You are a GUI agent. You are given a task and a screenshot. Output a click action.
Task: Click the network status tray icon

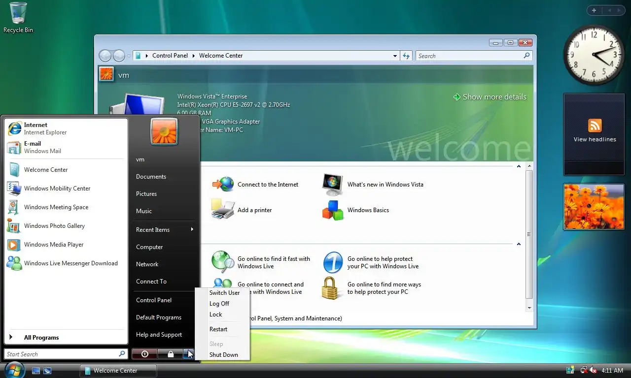tap(584, 370)
